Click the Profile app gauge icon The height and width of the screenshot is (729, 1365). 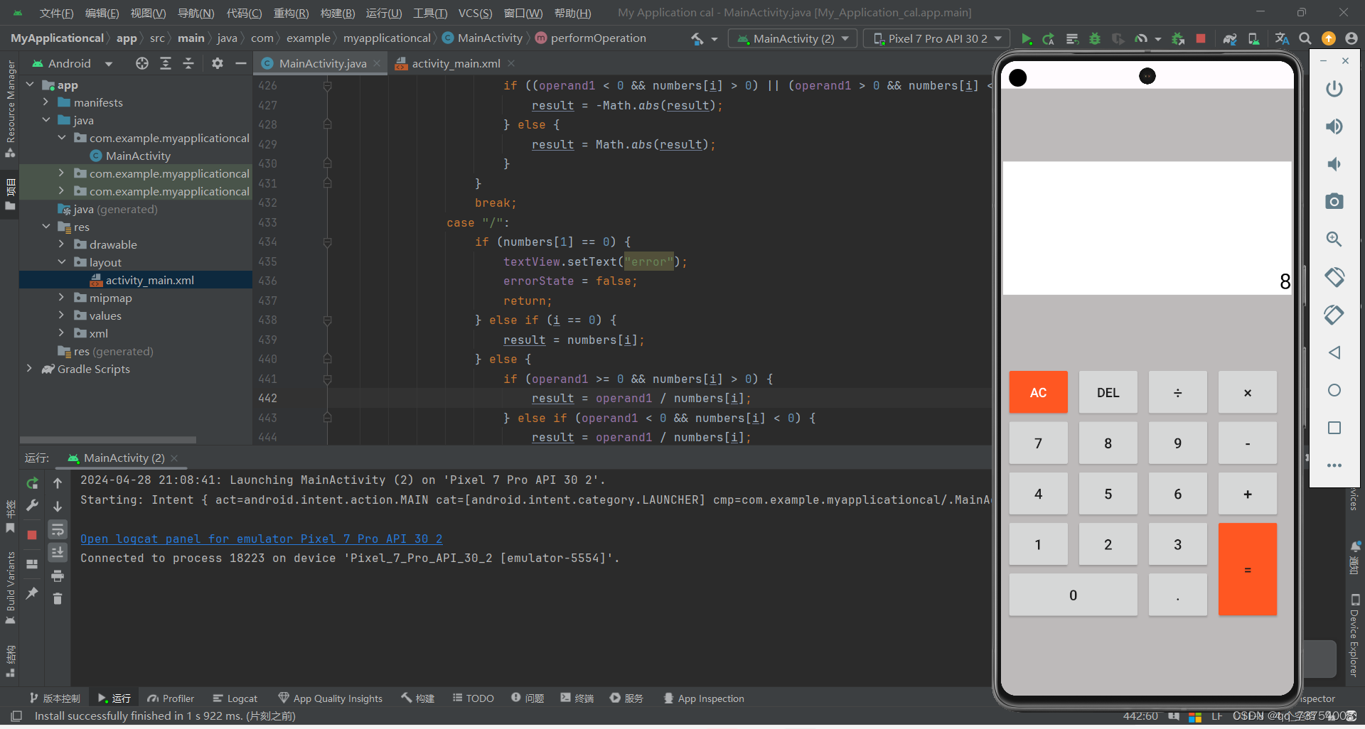(x=1141, y=39)
